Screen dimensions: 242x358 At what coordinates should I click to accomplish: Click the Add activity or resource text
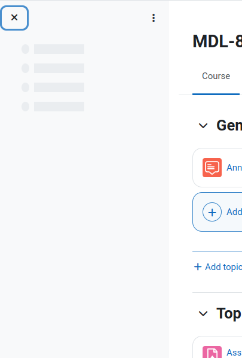tap(234, 212)
